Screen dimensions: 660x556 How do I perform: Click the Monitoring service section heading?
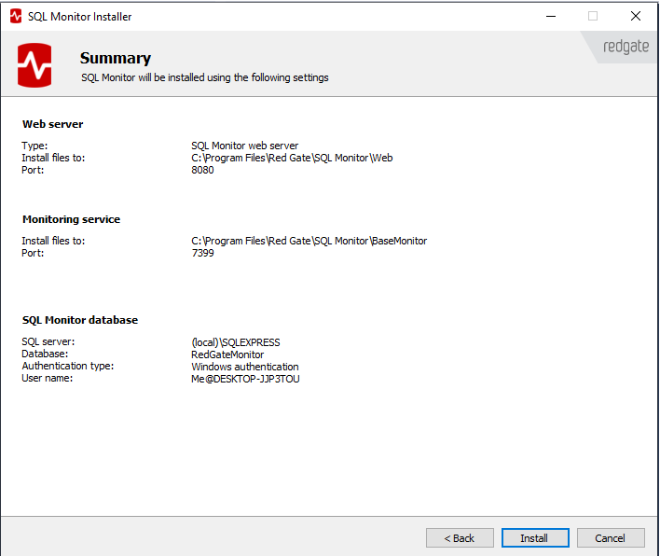(71, 219)
